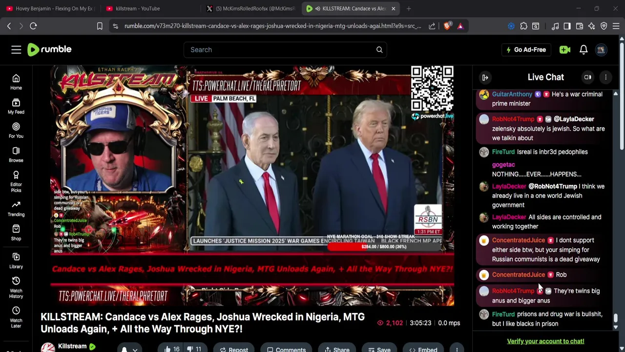Switch to the Hovey Benjamin YouTube tab
The image size is (625, 352).
[50, 8]
